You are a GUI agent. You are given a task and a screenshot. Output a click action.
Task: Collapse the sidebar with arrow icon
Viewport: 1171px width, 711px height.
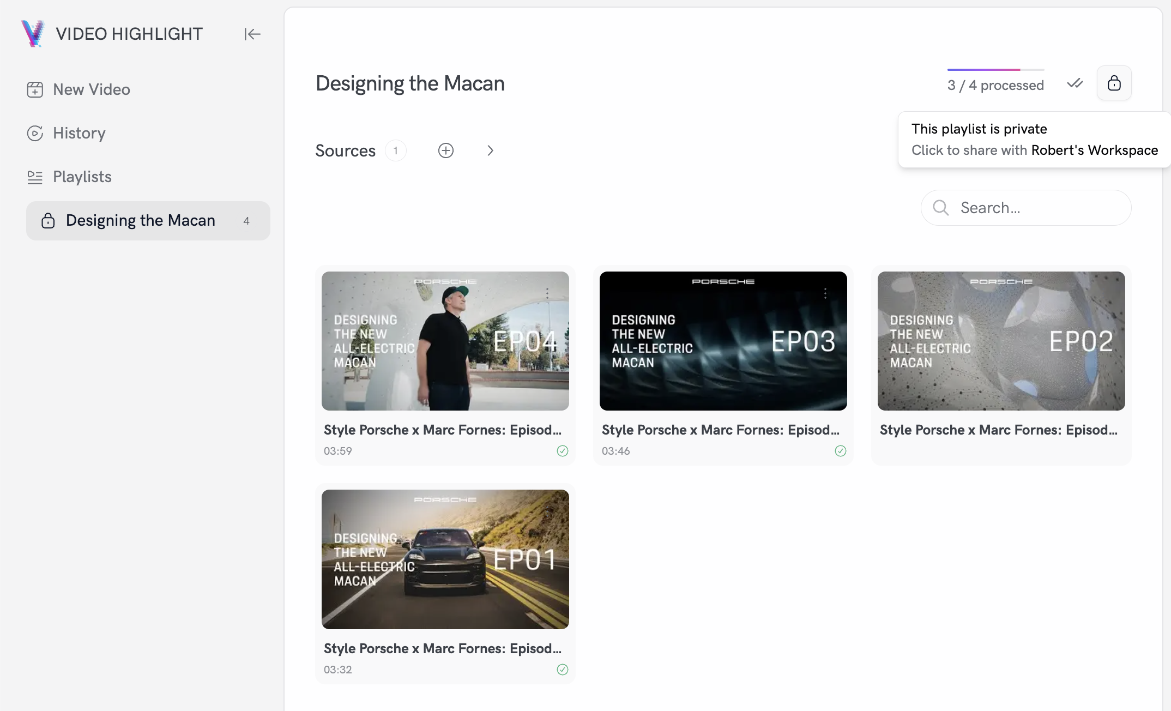pyautogui.click(x=252, y=34)
